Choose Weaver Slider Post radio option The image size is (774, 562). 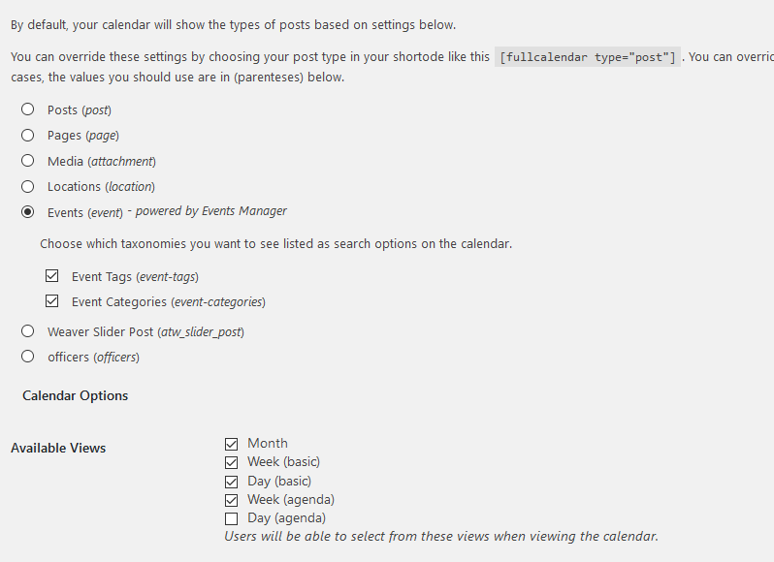28,331
